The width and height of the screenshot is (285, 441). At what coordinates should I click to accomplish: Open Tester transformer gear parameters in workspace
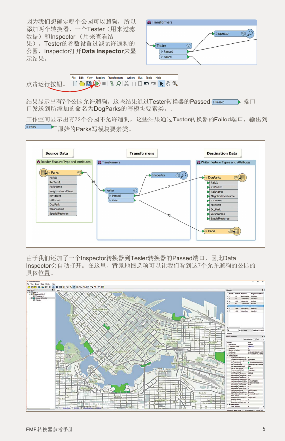click(135, 191)
